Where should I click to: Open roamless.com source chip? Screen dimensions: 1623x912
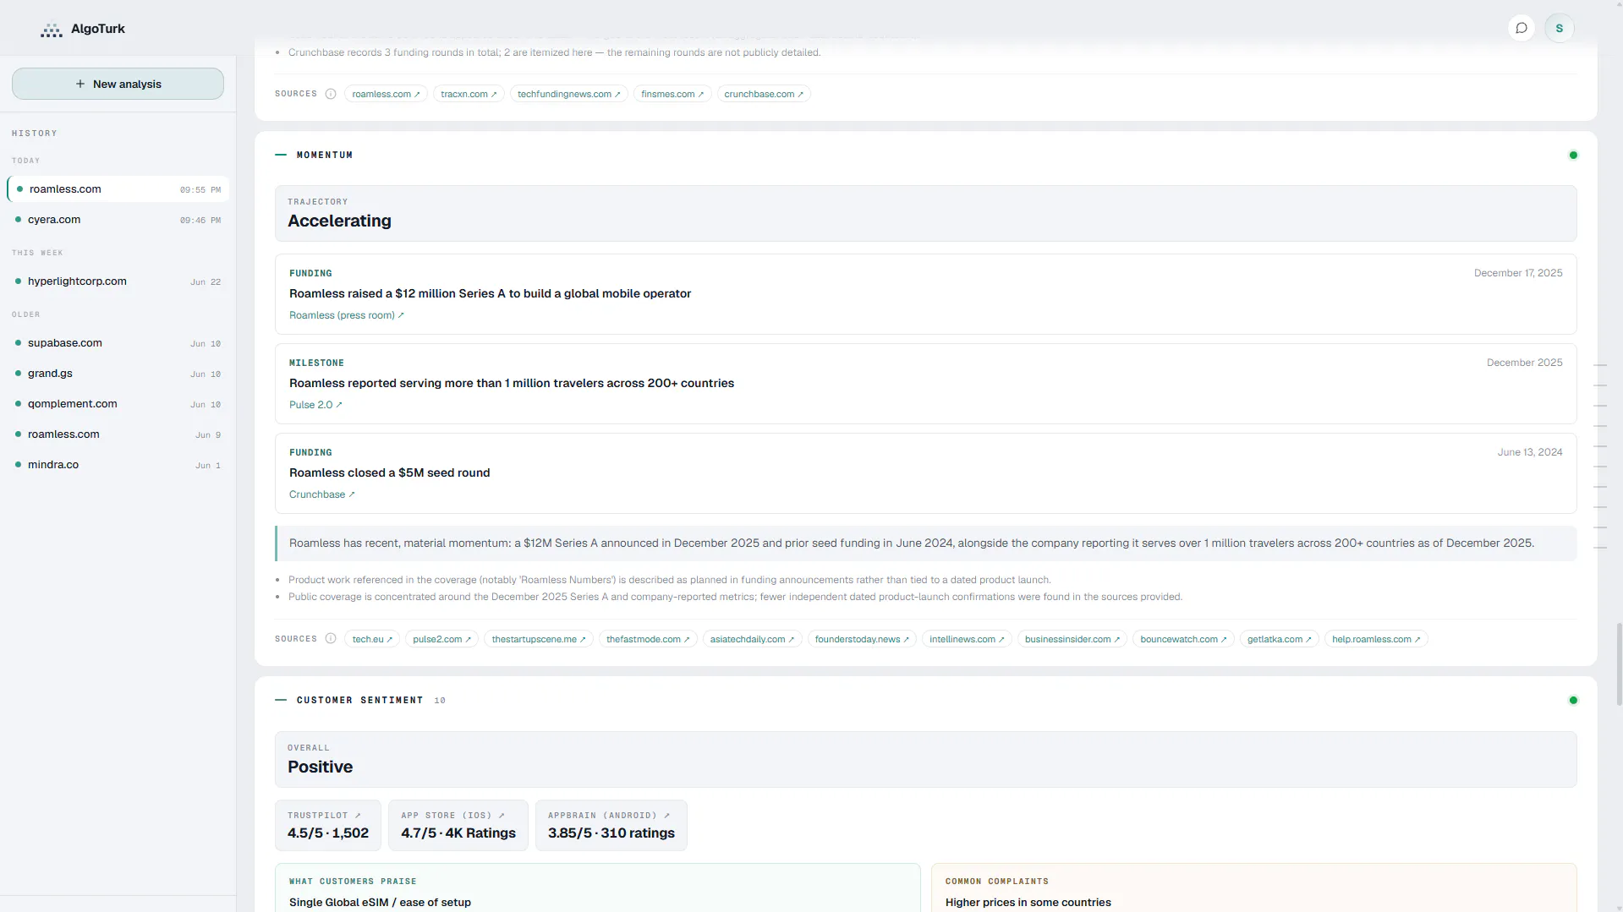pyautogui.click(x=386, y=94)
